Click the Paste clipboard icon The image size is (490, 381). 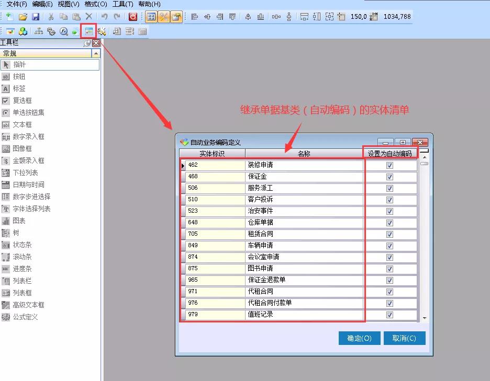tap(76, 17)
